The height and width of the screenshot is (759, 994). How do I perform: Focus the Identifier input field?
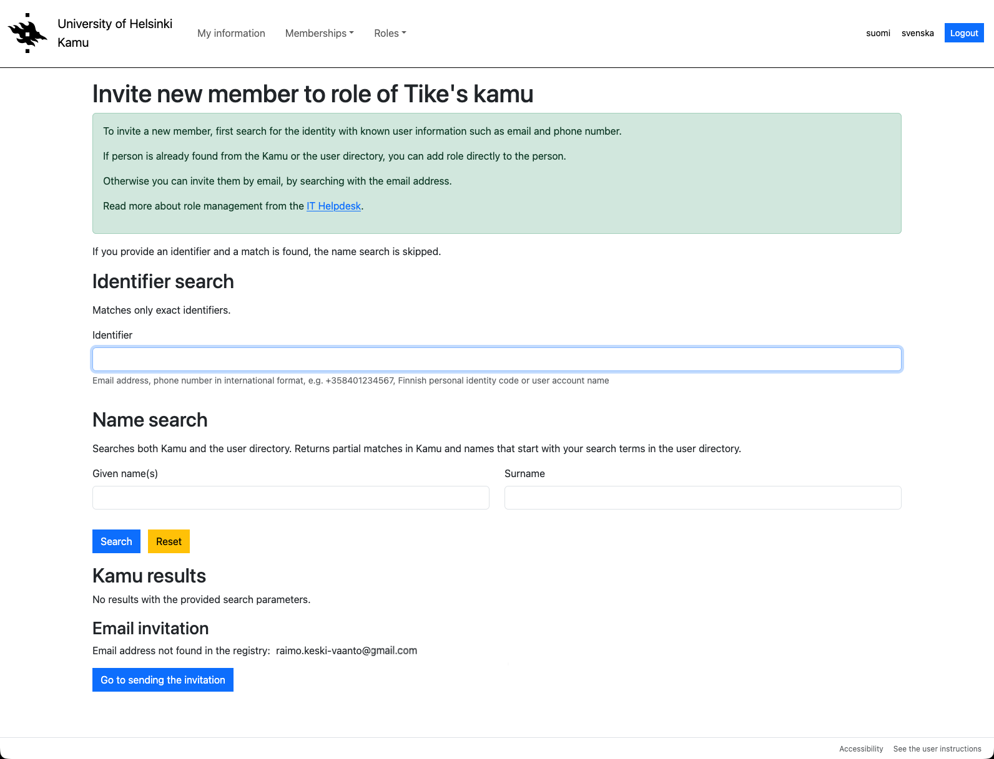click(x=496, y=359)
